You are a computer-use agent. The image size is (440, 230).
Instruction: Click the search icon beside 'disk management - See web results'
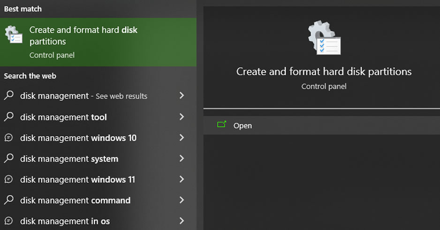(9, 95)
